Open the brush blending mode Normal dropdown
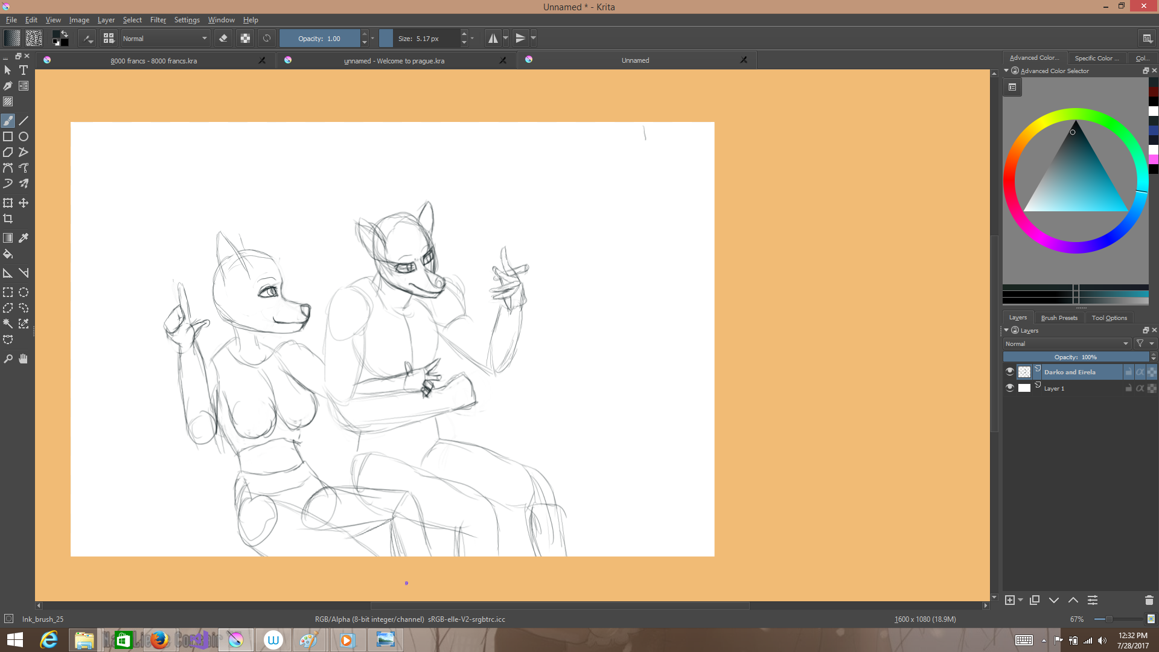The image size is (1159, 652). tap(165, 39)
